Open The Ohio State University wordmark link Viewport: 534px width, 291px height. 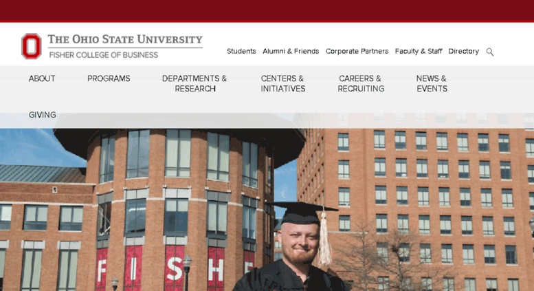(125, 39)
